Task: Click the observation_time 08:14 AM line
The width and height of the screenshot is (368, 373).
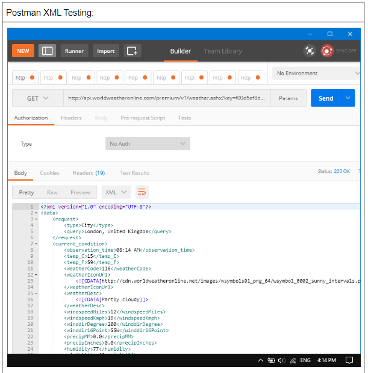Action: pos(129,250)
